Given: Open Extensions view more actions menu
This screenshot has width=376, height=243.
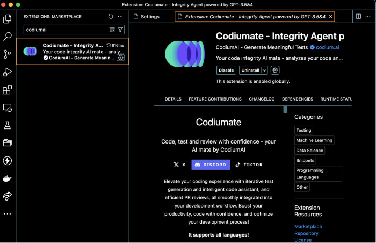Looking at the screenshot, I should coord(120,17).
